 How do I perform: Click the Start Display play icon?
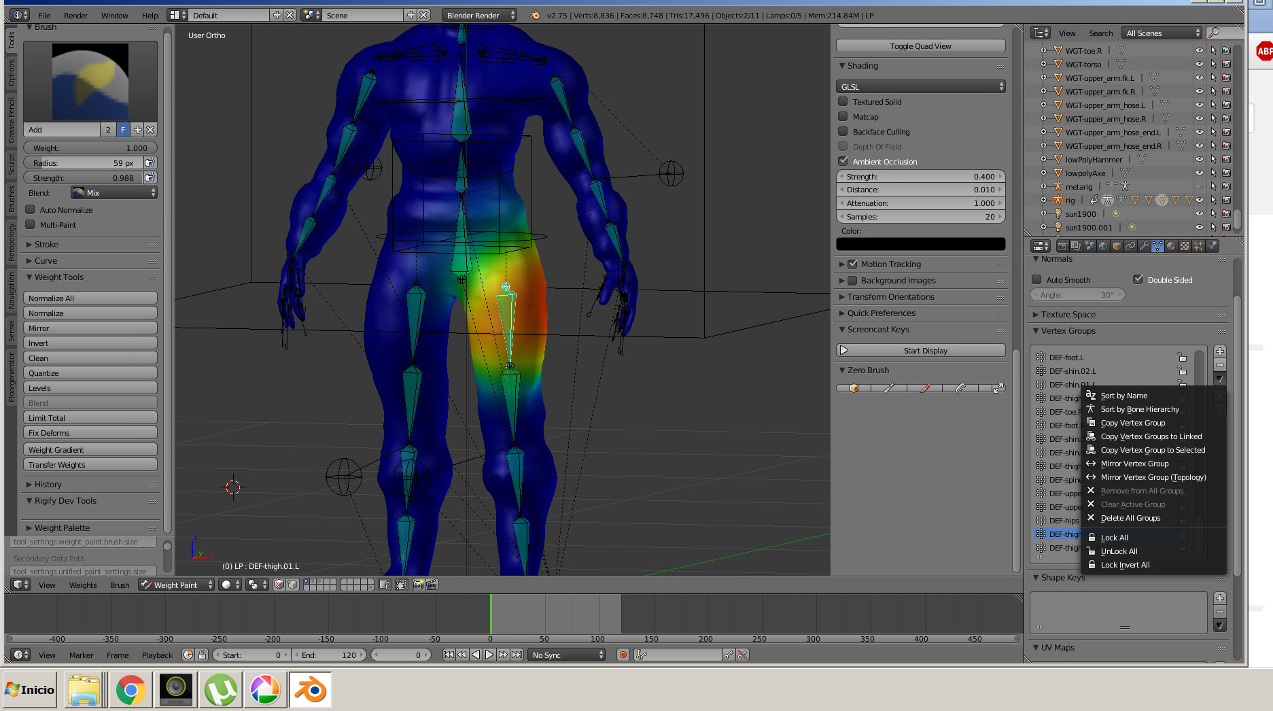pyautogui.click(x=844, y=351)
